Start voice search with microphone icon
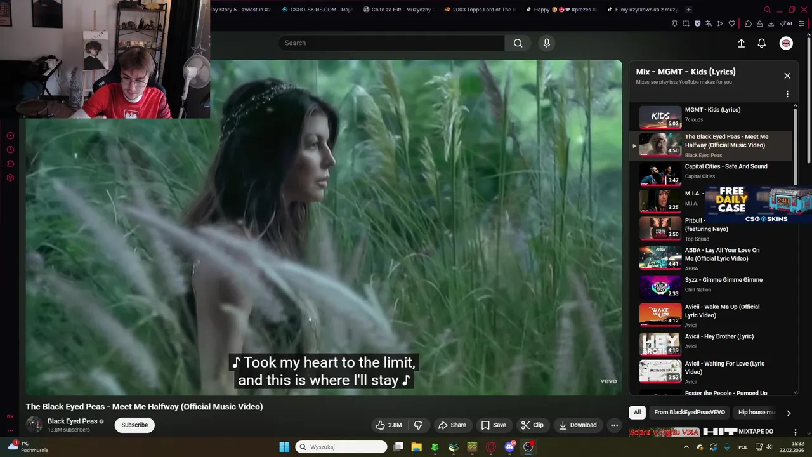 [x=547, y=43]
